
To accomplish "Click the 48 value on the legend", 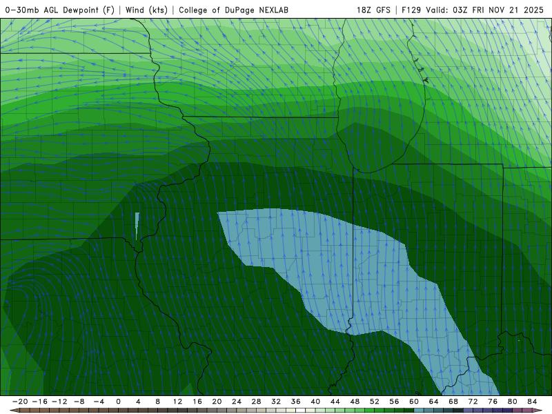I will pos(355,402).
